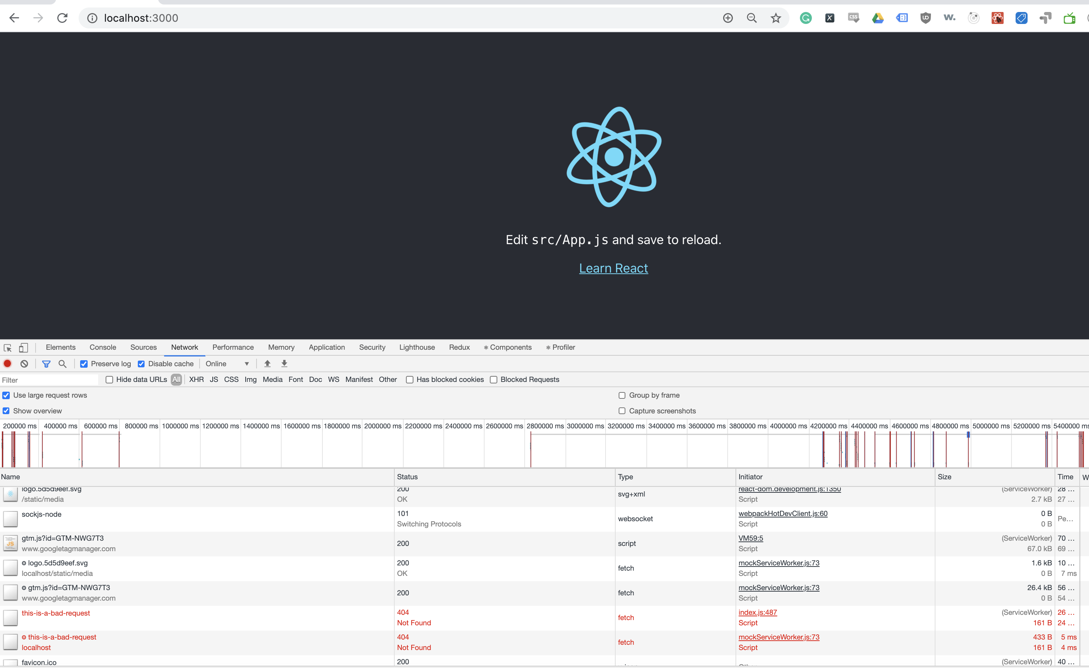Enable Capture screenshots
This screenshot has height=668, width=1089.
[622, 411]
